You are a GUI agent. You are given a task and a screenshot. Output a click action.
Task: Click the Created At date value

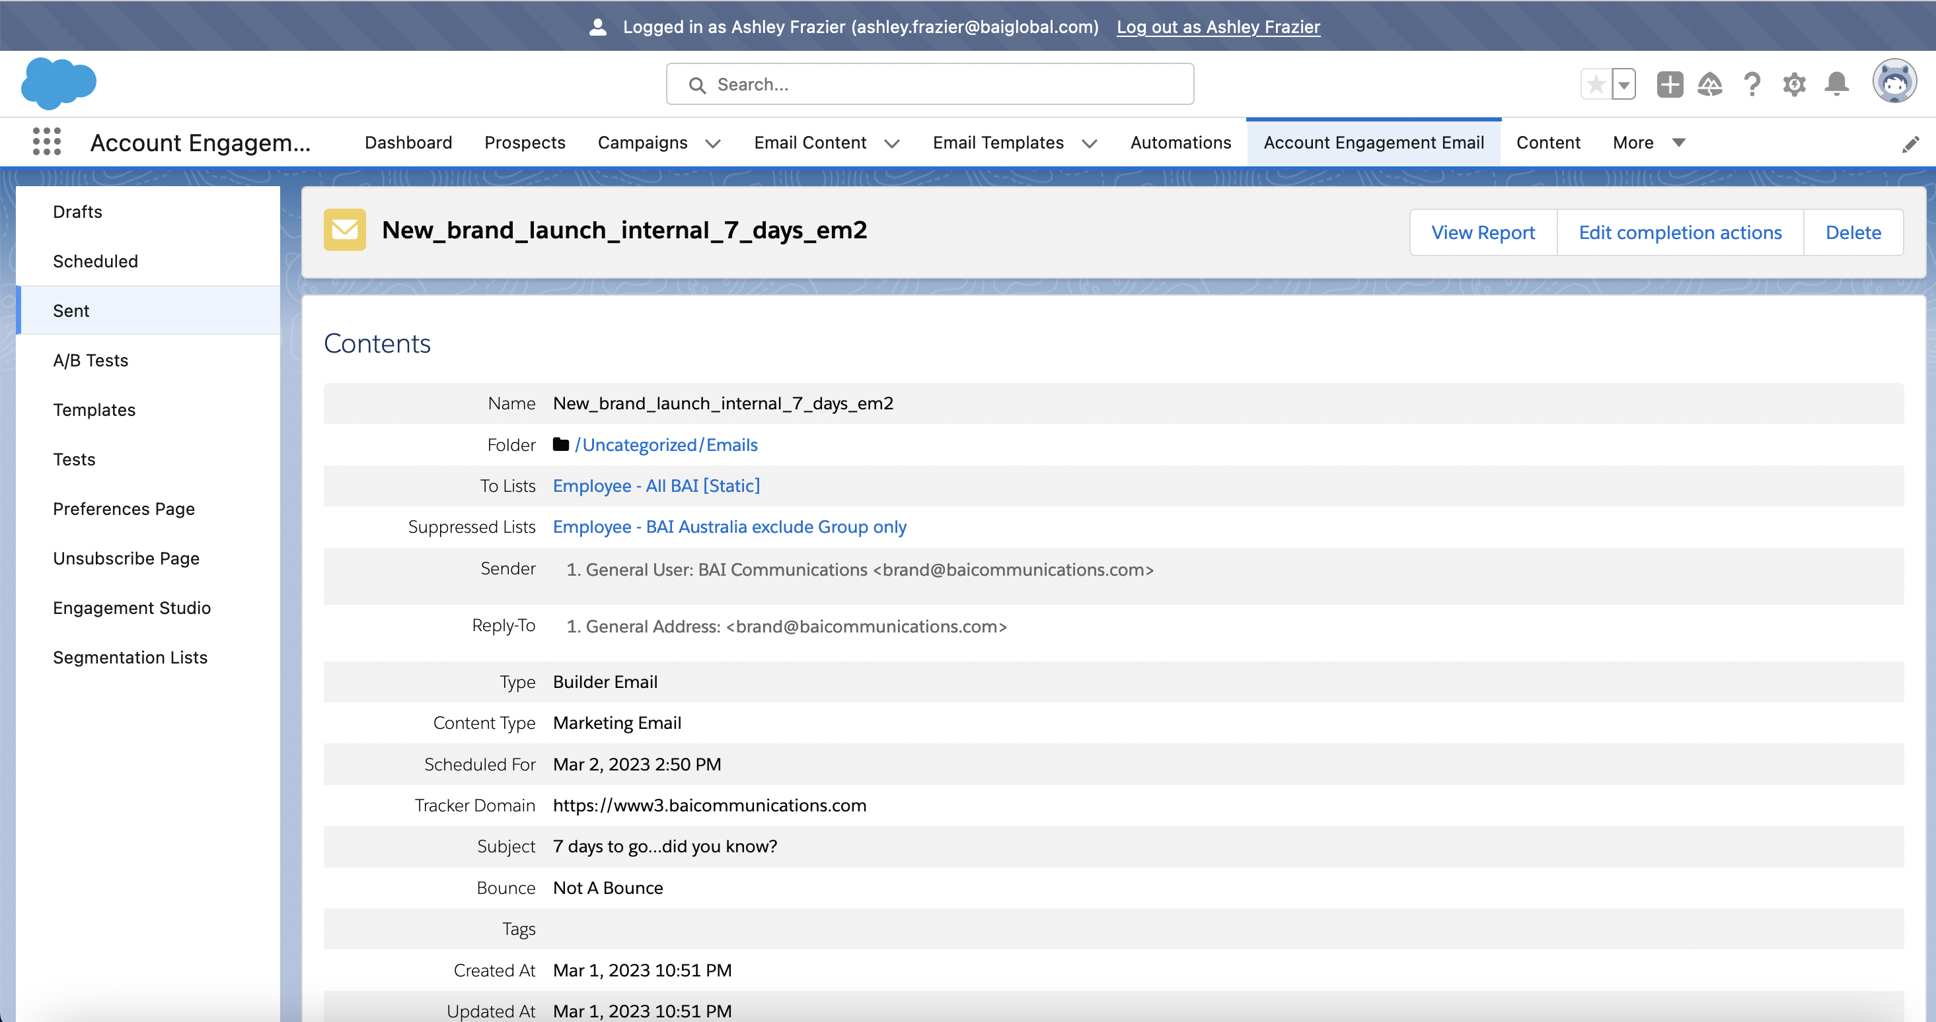tap(642, 971)
